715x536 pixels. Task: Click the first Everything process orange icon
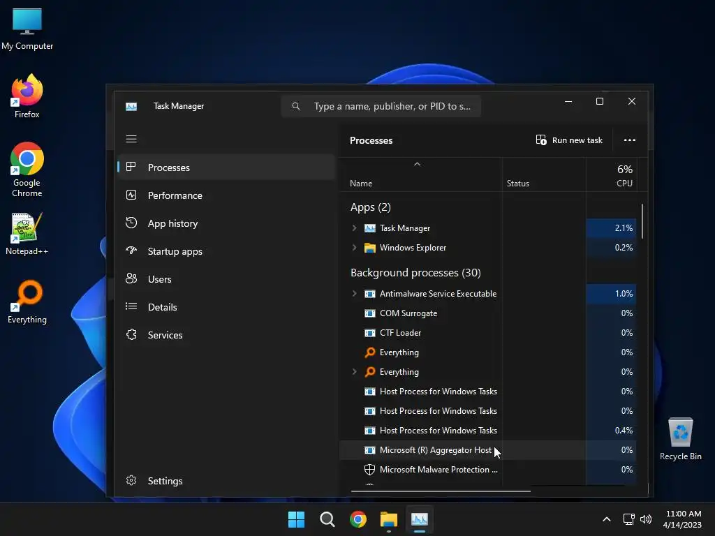click(x=370, y=352)
